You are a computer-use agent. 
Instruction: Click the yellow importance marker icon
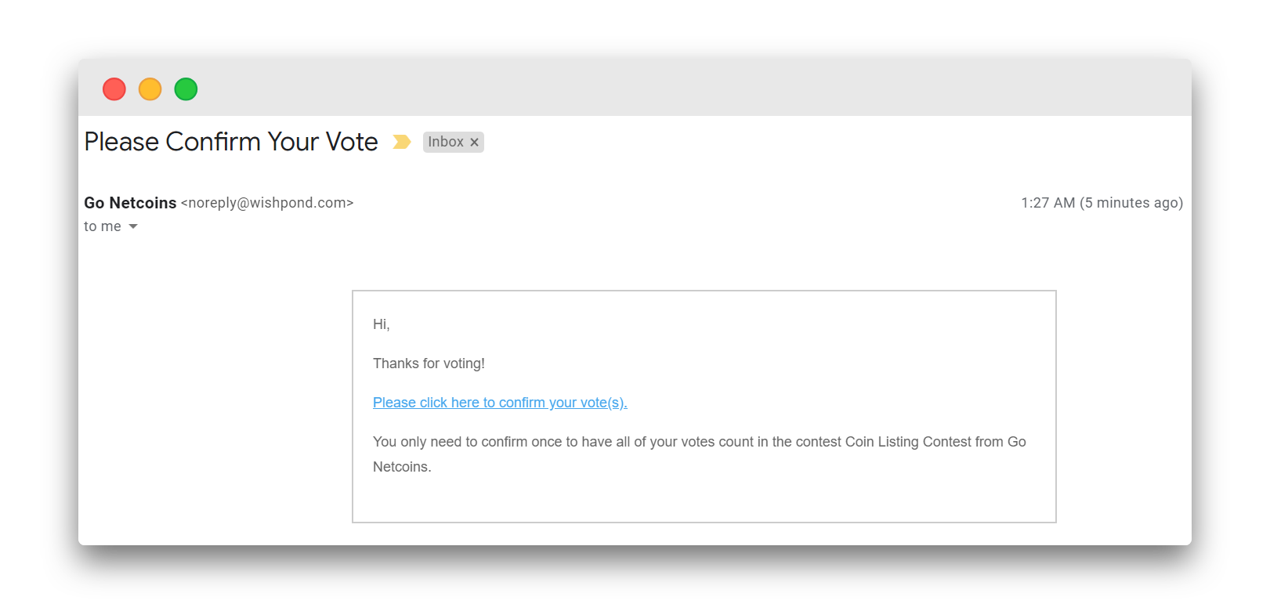[401, 142]
